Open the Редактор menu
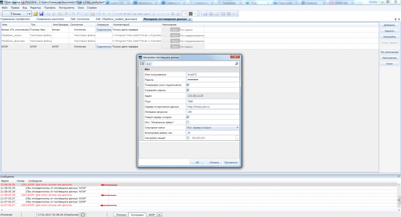The height and width of the screenshot is (217, 401). [x=36, y=8]
